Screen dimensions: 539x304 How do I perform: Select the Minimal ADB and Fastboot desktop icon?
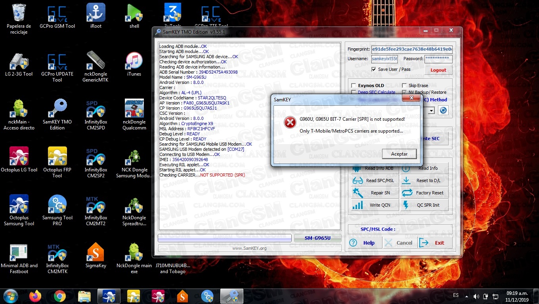coord(19,258)
